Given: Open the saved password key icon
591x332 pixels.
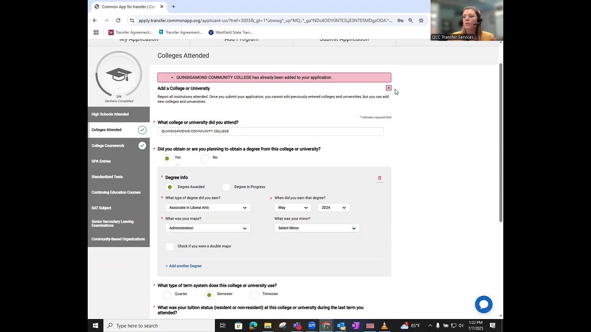Looking at the screenshot, I should click(x=400, y=20).
